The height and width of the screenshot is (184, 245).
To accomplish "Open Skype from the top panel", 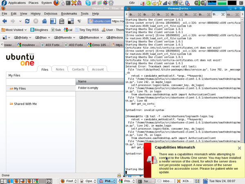I will click(x=88, y=3).
